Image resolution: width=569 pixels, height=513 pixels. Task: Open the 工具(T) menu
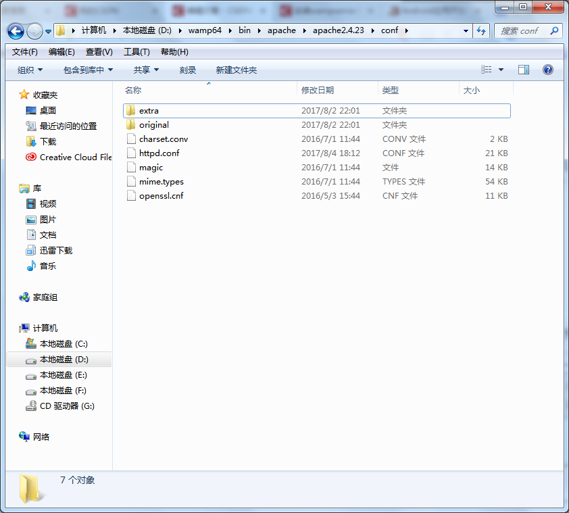[x=137, y=52]
